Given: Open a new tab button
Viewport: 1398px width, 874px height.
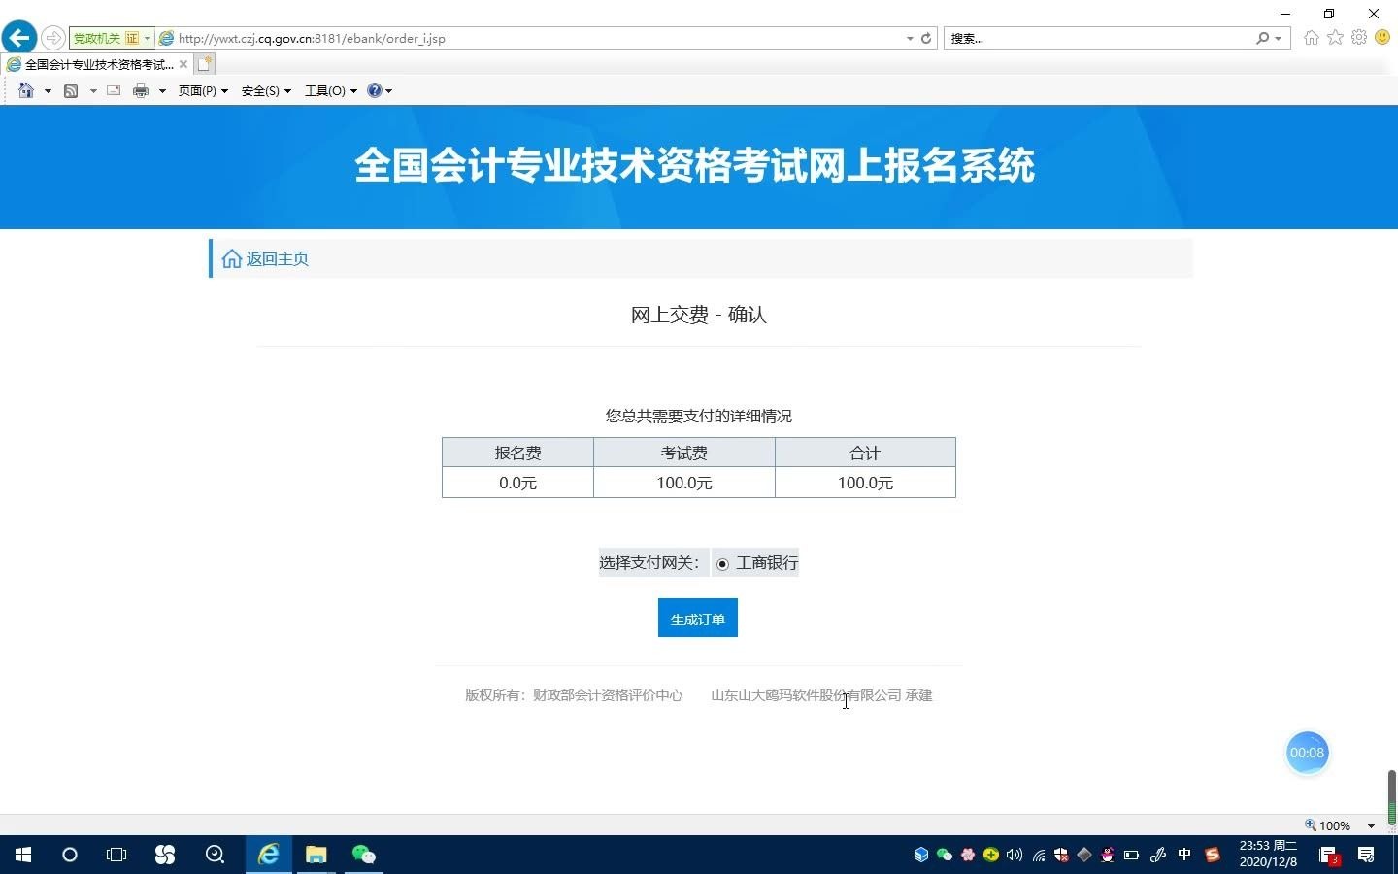Looking at the screenshot, I should point(204,64).
